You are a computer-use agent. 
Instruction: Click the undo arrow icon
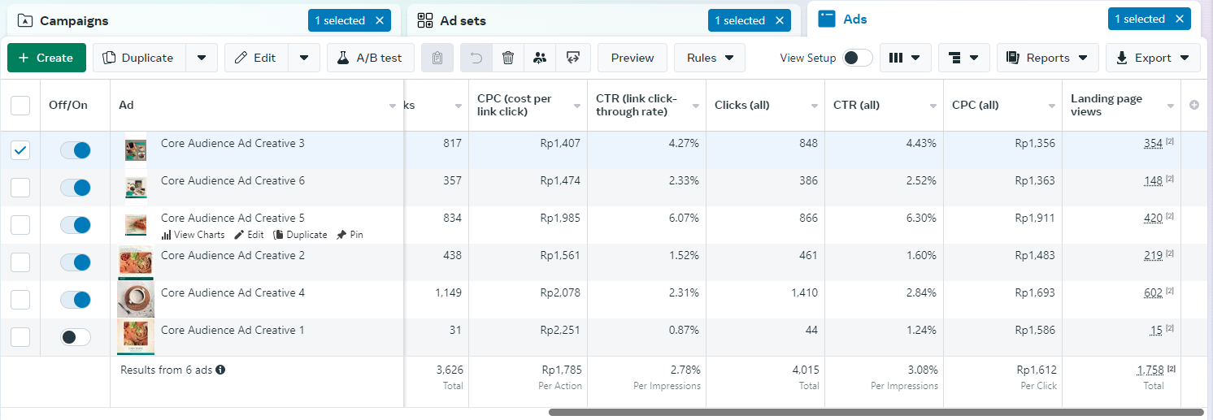476,58
